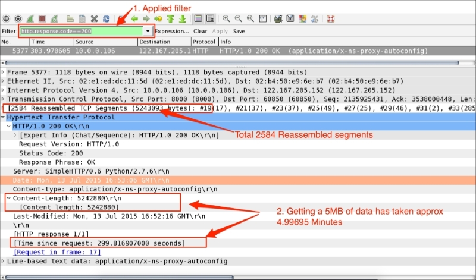Open the filter history dropdown arrow
The image size is (476, 280).
(148, 31)
